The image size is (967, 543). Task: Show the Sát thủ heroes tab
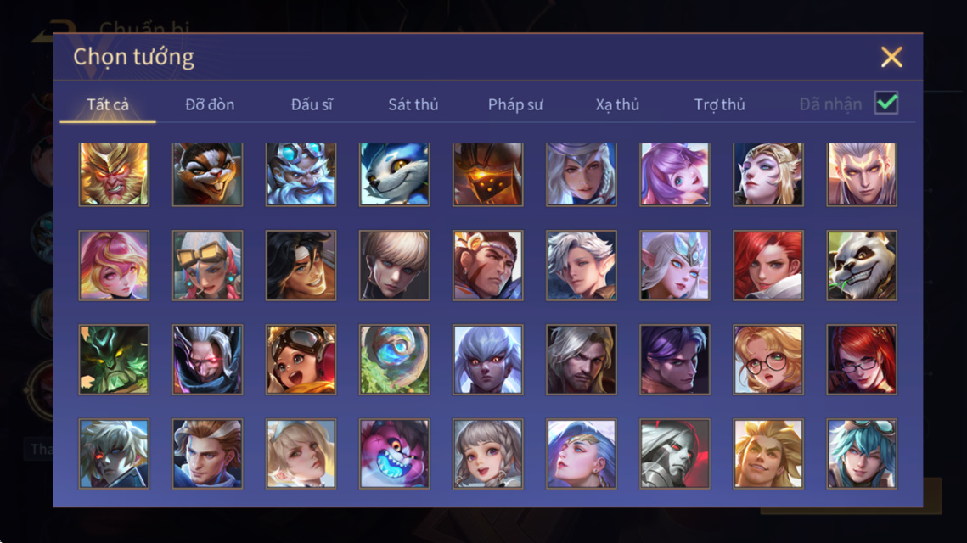coord(413,104)
